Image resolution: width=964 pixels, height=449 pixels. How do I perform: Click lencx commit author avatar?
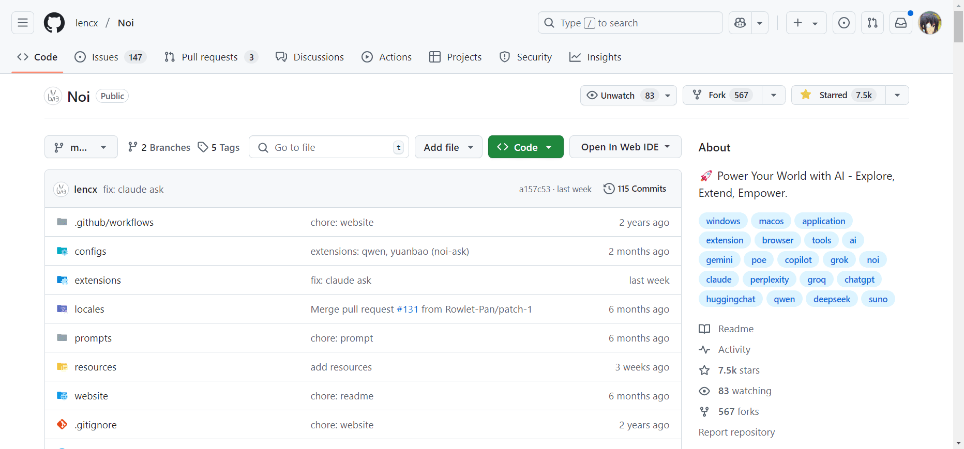click(x=61, y=189)
